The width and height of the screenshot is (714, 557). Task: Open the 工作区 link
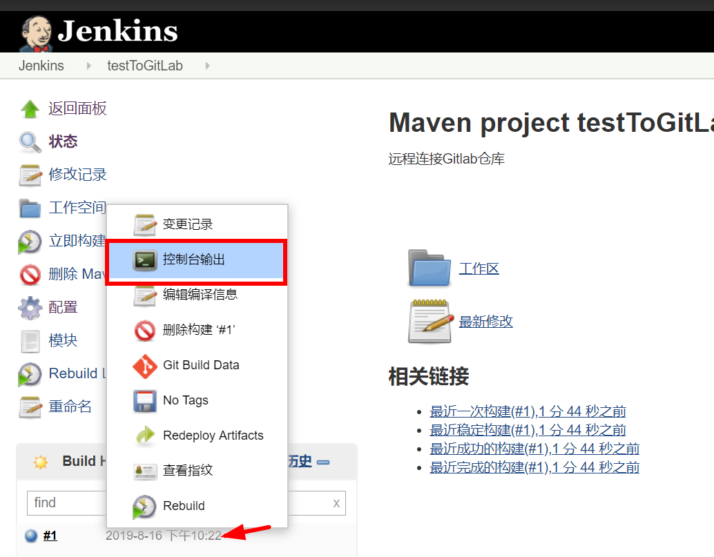(x=479, y=268)
